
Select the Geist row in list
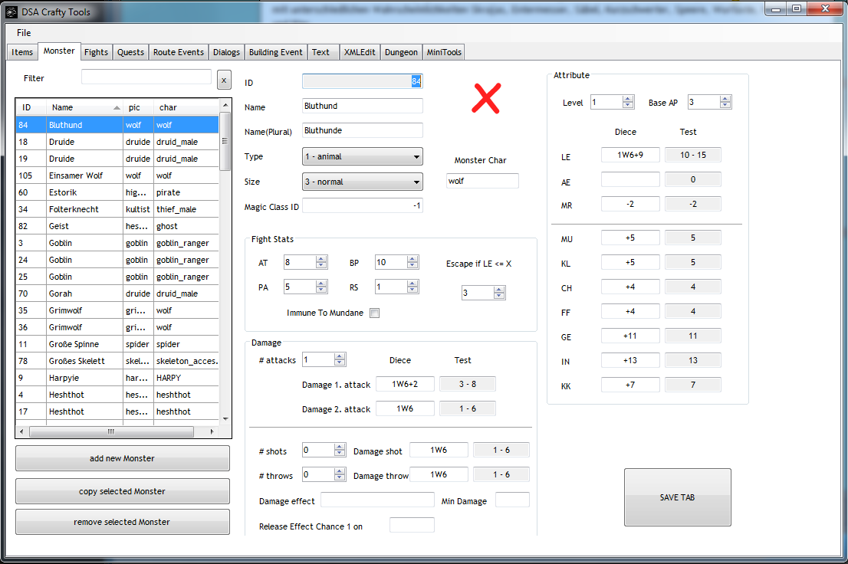point(117,226)
